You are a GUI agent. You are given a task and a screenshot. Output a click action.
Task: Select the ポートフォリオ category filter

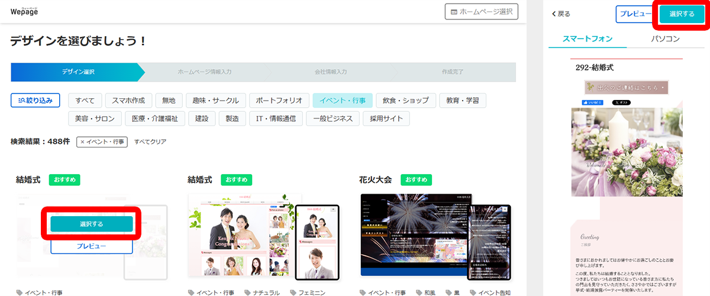pos(279,101)
